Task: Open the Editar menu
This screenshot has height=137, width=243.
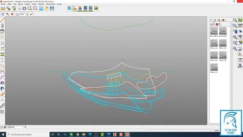Action: pyautogui.click(x=9, y=4)
